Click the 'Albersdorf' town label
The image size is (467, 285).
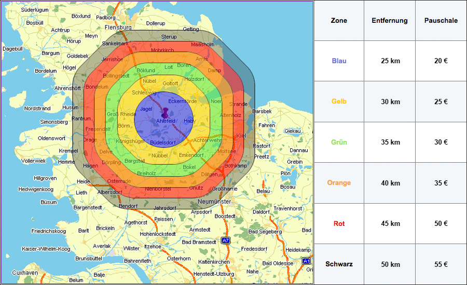point(109,192)
